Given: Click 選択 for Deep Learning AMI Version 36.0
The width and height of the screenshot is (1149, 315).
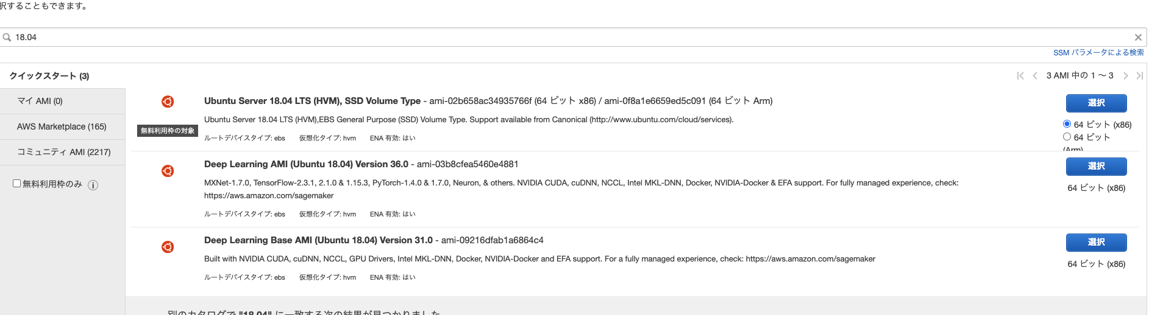Looking at the screenshot, I should point(1096,166).
